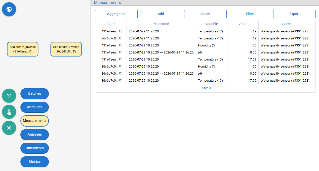
Task: Click Humidity (%) in 86c6d7c0 row
Action: click(207, 67)
